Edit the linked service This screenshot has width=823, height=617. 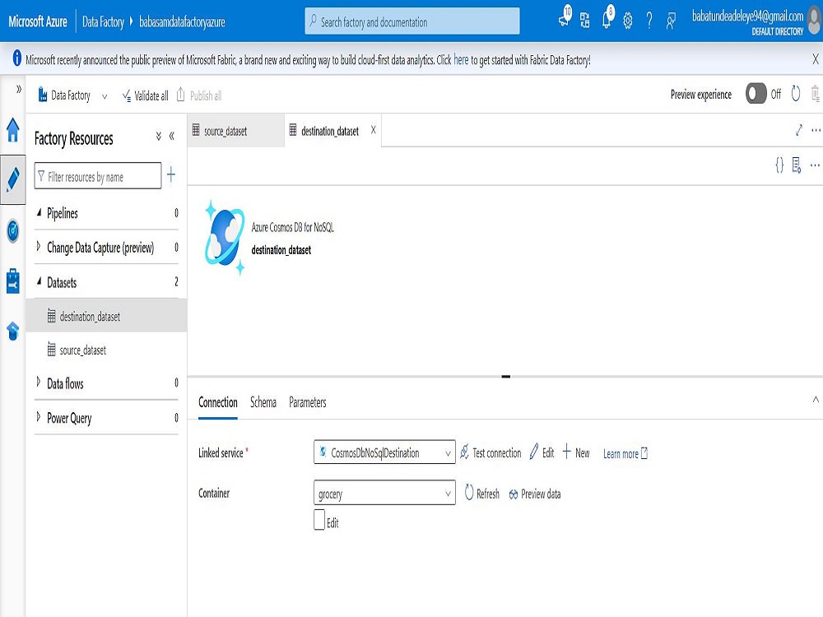(x=542, y=452)
